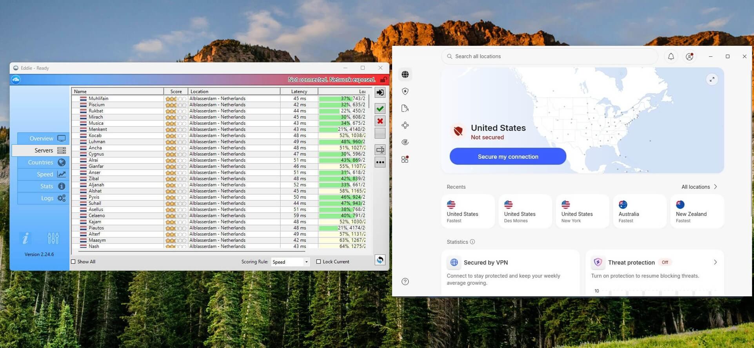
Task: Open the account profile icon
Action: pos(689,56)
